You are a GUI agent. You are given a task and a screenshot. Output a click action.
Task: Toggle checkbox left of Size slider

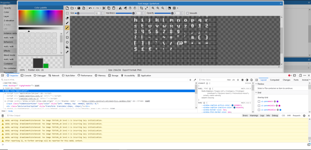[67, 13]
